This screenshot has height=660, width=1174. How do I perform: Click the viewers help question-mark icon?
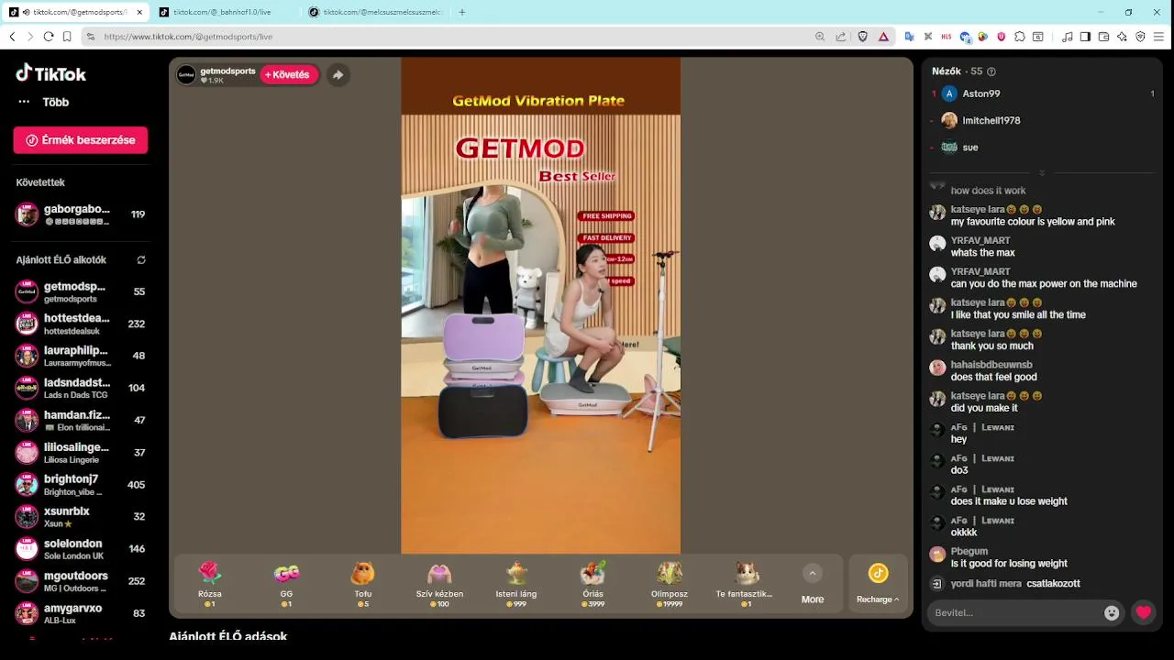[x=991, y=71]
